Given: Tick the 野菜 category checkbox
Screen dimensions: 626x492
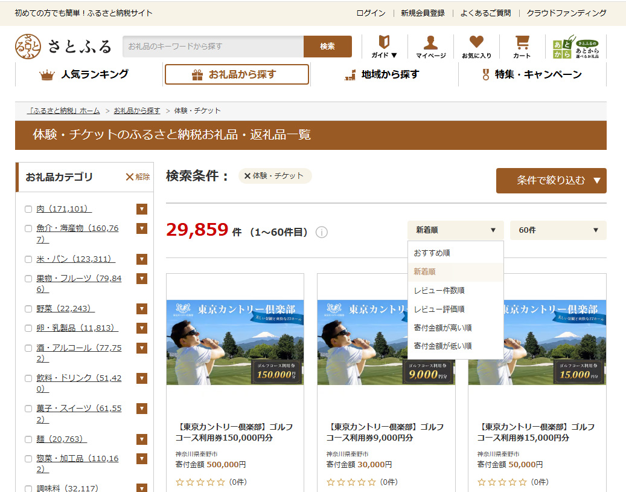Looking at the screenshot, I should pyautogui.click(x=28, y=309).
